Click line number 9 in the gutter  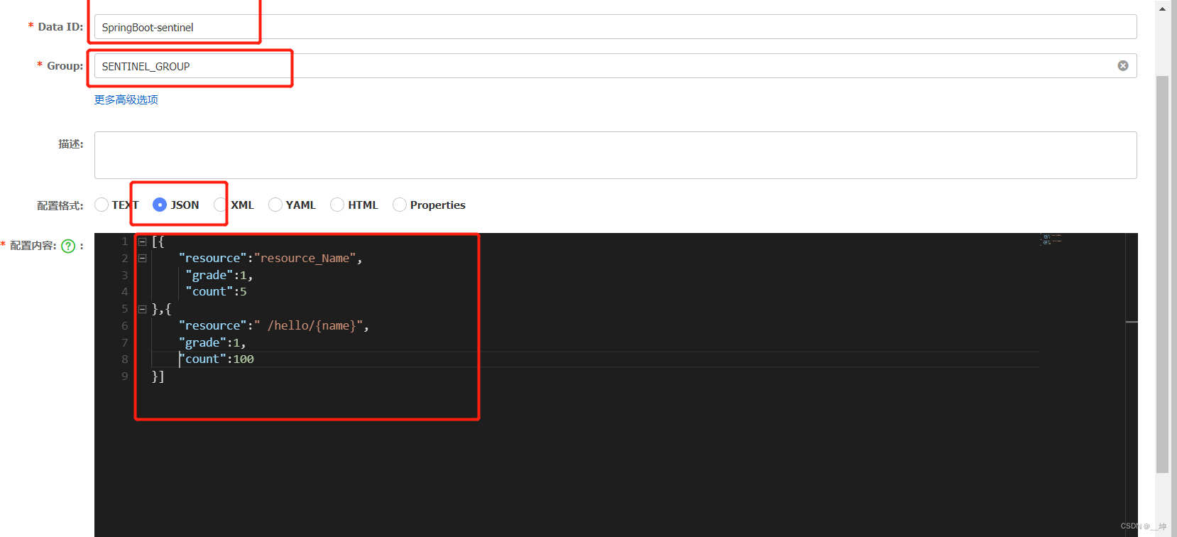(x=125, y=376)
